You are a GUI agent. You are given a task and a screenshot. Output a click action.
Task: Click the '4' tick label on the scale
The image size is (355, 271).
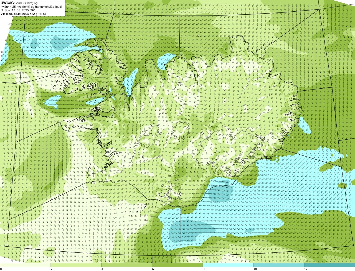102,269
